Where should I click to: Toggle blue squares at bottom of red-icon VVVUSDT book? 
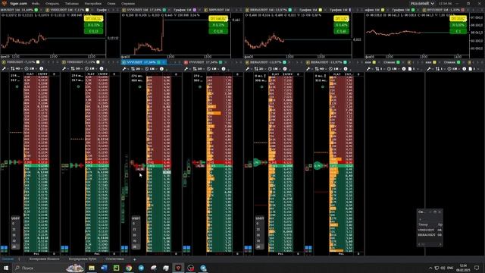click(x=186, y=248)
